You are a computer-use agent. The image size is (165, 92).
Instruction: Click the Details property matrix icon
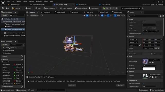[161, 16]
